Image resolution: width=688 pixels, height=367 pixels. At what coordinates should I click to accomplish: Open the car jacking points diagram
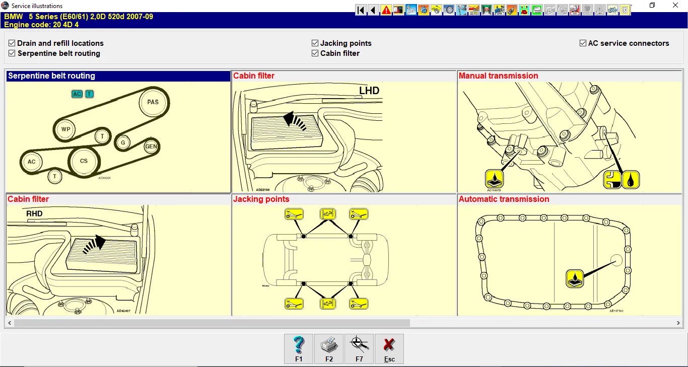[x=343, y=260]
